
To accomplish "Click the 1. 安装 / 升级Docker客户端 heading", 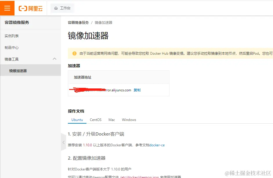I will click(x=96, y=134).
